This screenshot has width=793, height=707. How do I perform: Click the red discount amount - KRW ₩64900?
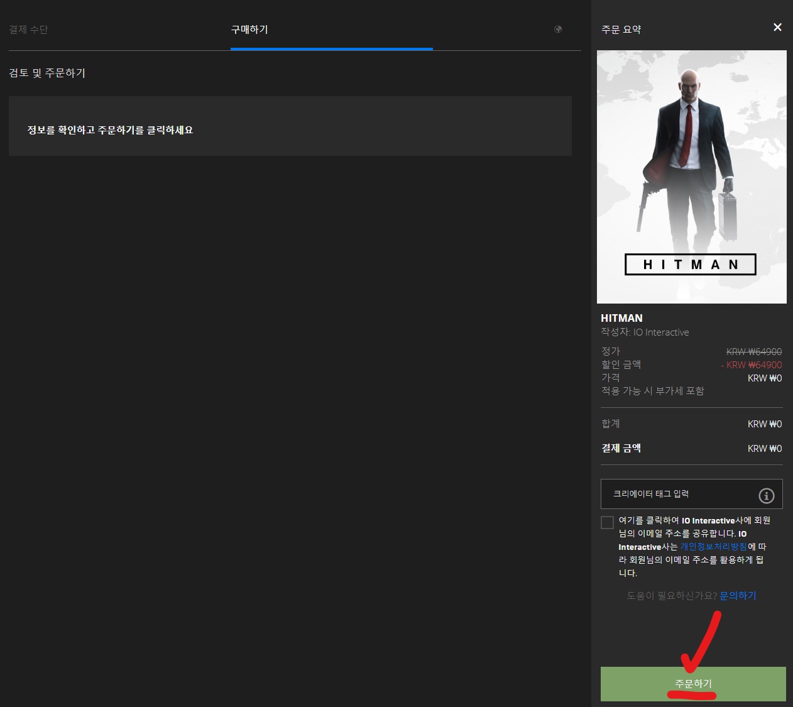752,365
